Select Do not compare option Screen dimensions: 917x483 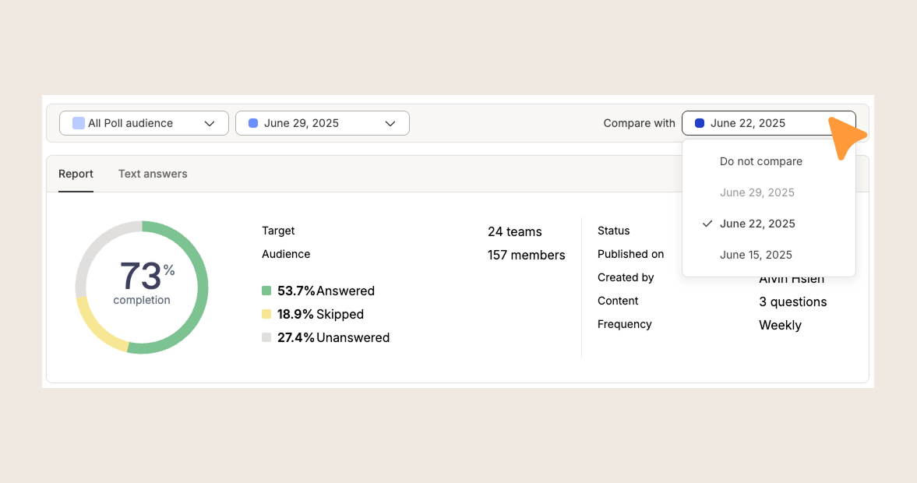760,161
